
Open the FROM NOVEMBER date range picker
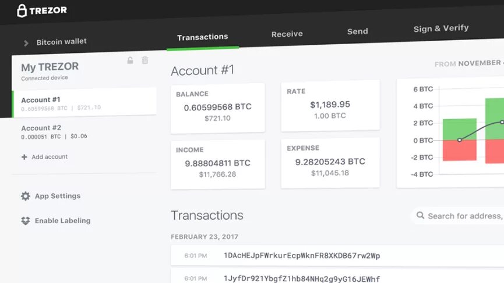469,63
